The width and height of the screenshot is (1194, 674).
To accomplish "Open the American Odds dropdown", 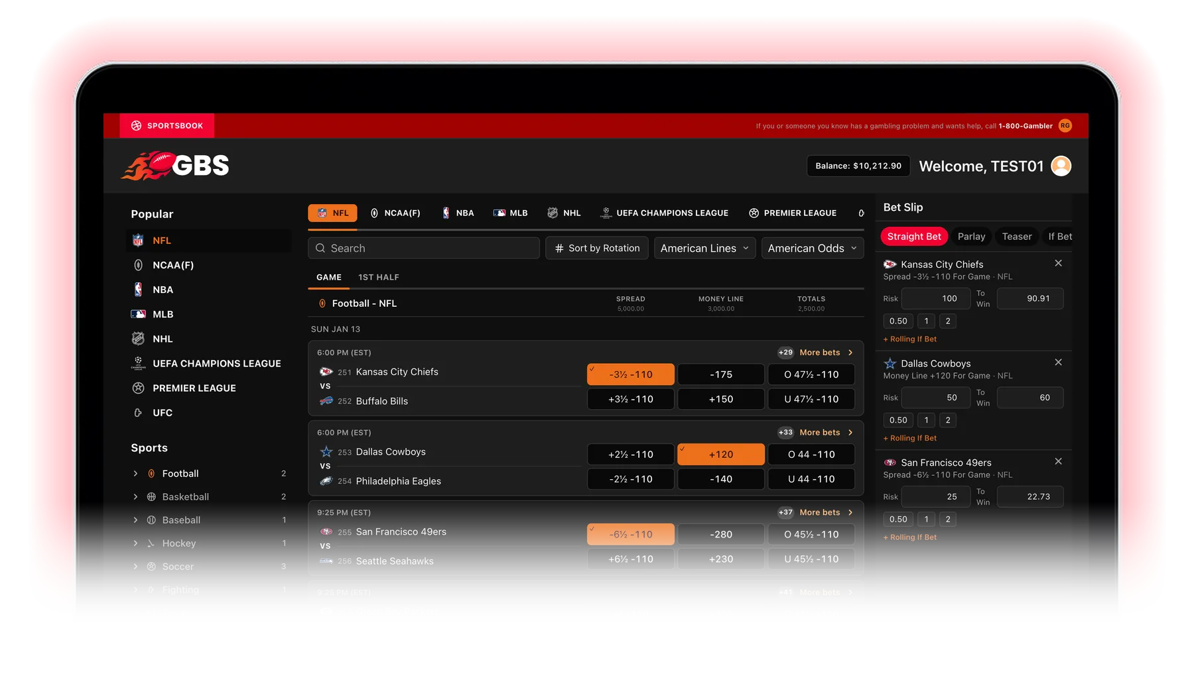I will pos(813,248).
